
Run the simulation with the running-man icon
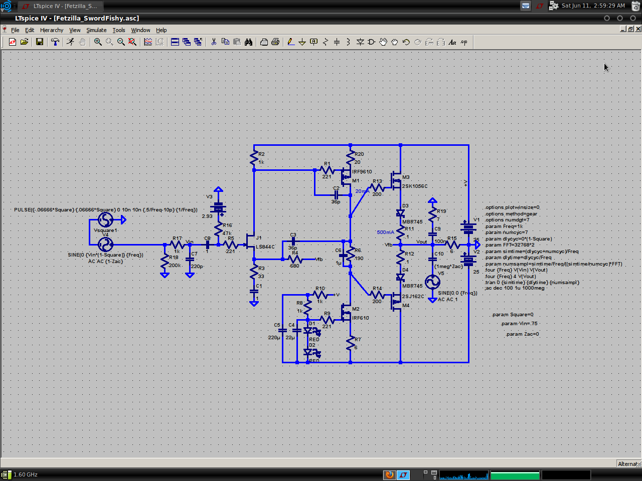coord(71,42)
